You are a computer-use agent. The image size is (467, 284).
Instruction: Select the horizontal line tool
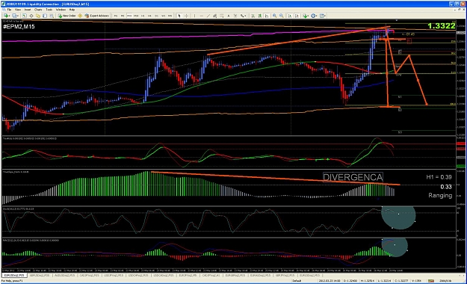click(202, 16)
